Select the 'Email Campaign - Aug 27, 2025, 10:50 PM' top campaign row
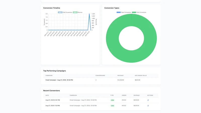201x113 pixels. coord(101,80)
